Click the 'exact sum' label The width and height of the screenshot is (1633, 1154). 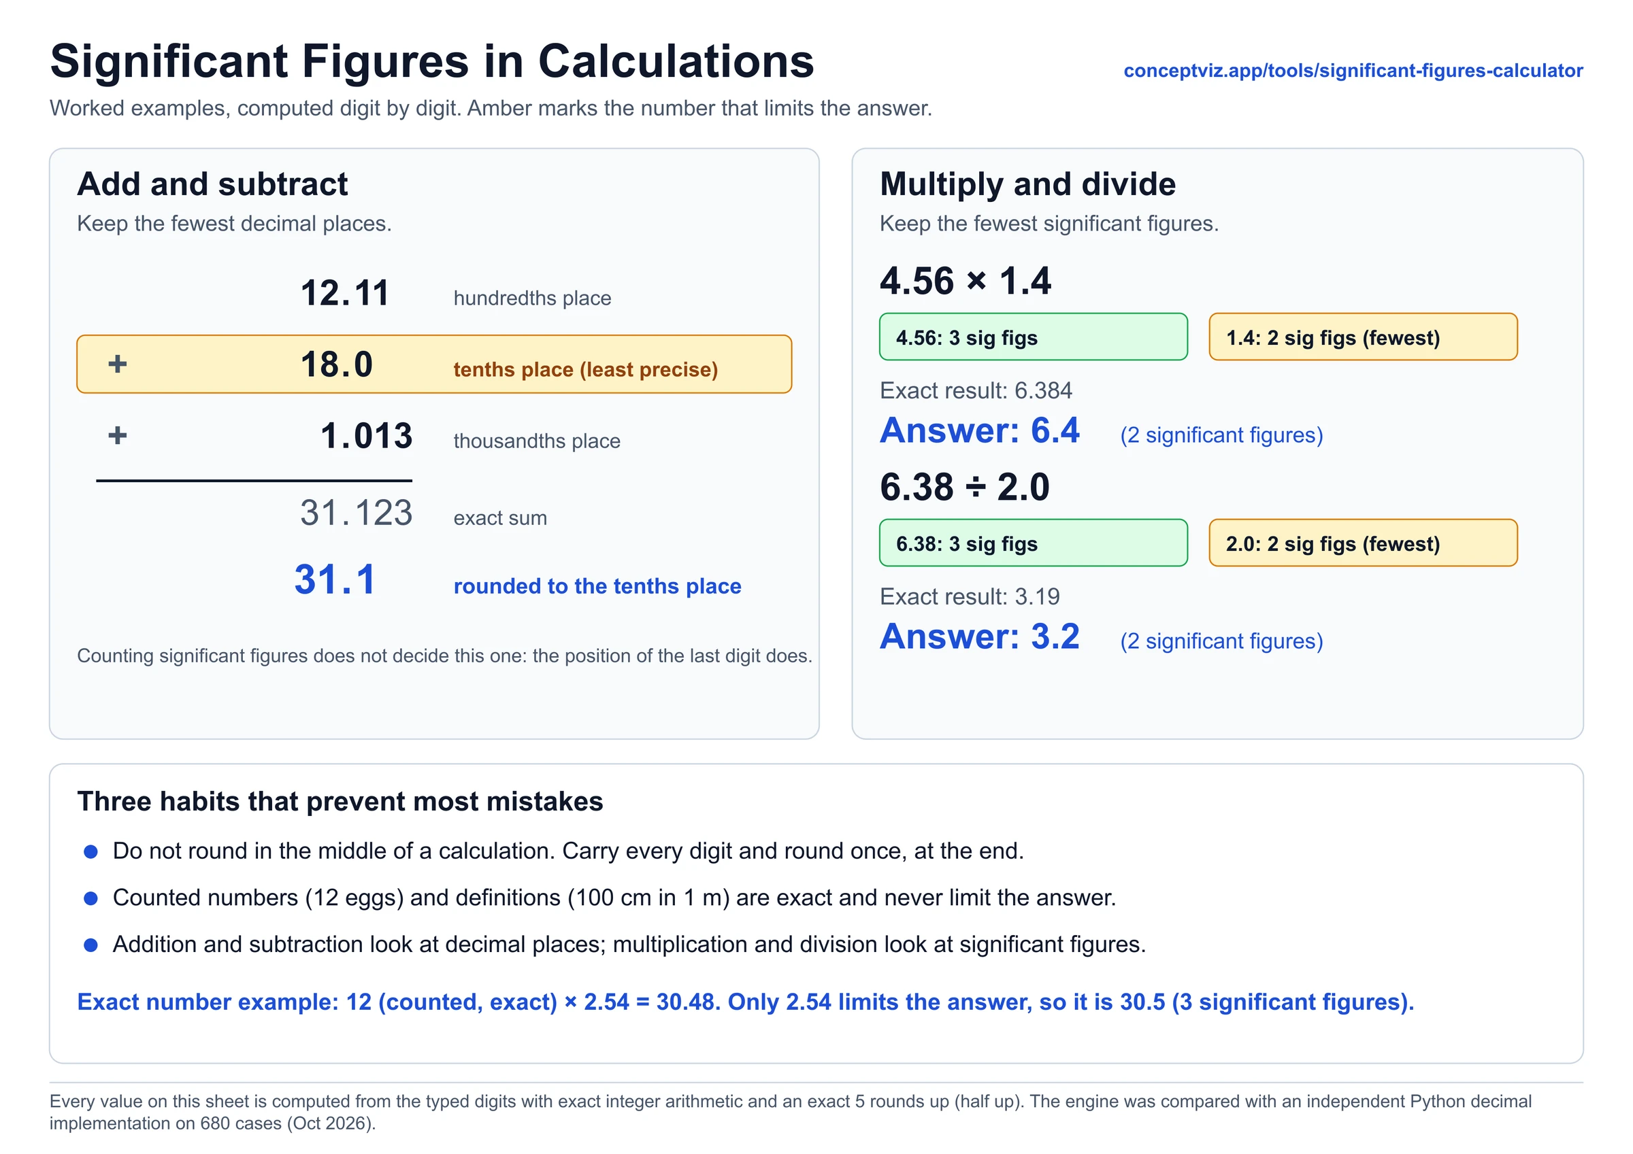pyautogui.click(x=500, y=517)
